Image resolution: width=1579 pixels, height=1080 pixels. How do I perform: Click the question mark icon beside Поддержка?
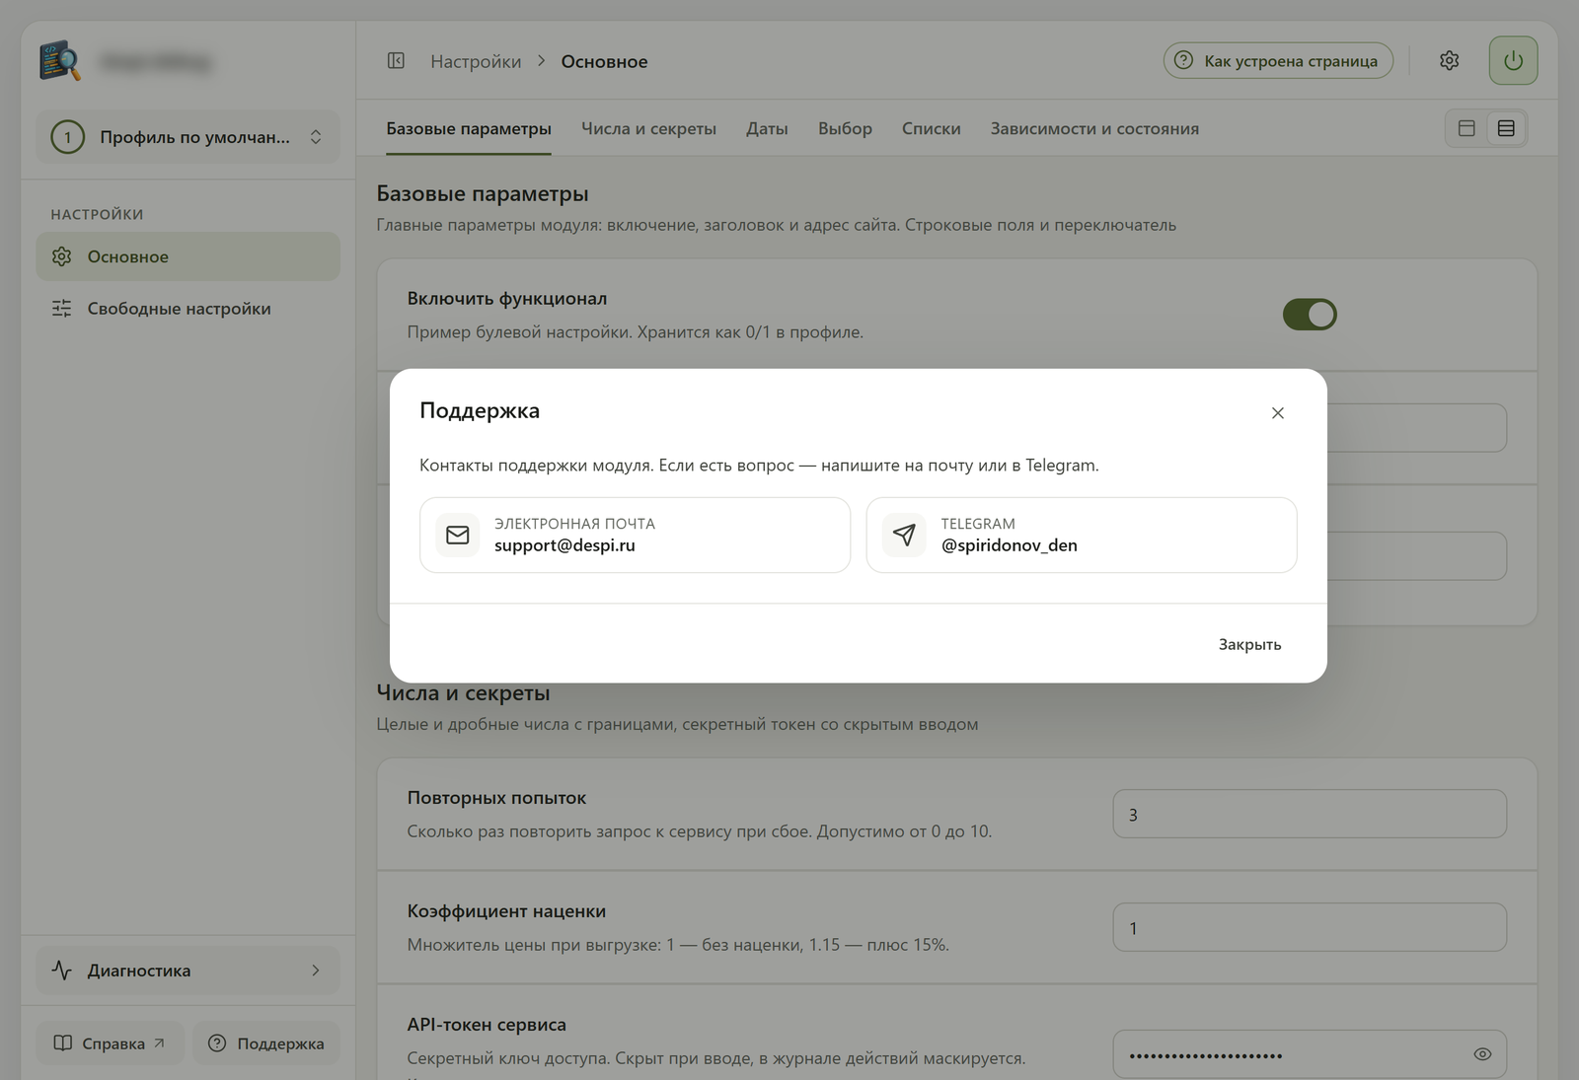217,1044
